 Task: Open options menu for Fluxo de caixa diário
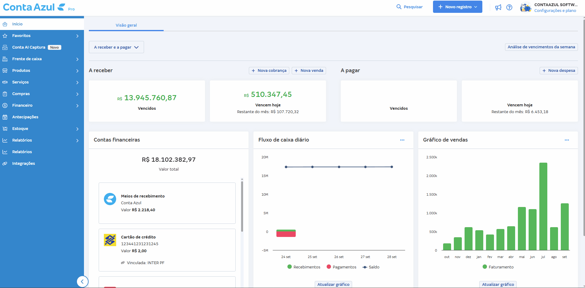(x=402, y=140)
